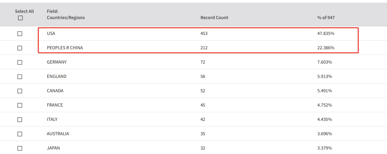The height and width of the screenshot is (154, 387).
Task: Select the Japan row checkbox
Action: [20, 148]
